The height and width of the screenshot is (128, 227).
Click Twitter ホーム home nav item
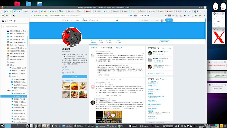(65, 20)
